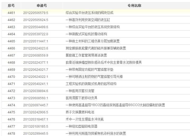This screenshot has height=136, width=190.
Task: Click the 序号 column header
Action: pyautogui.click(x=11, y=6)
